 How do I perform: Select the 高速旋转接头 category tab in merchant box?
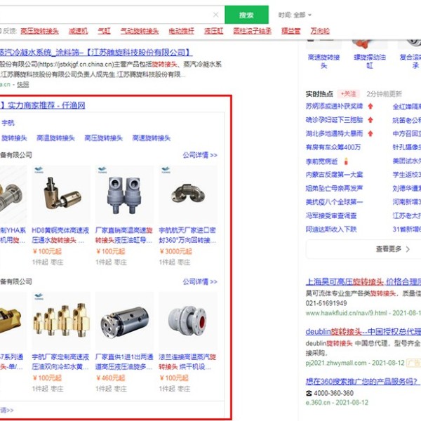pyautogui.click(x=152, y=138)
